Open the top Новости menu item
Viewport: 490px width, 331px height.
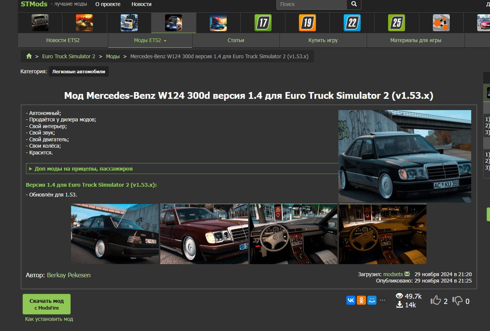141,4
